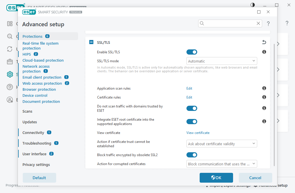Disable the Enable SSL/TLS toggle
Image resolution: width=295 pixels, height=193 pixels.
tap(192, 52)
